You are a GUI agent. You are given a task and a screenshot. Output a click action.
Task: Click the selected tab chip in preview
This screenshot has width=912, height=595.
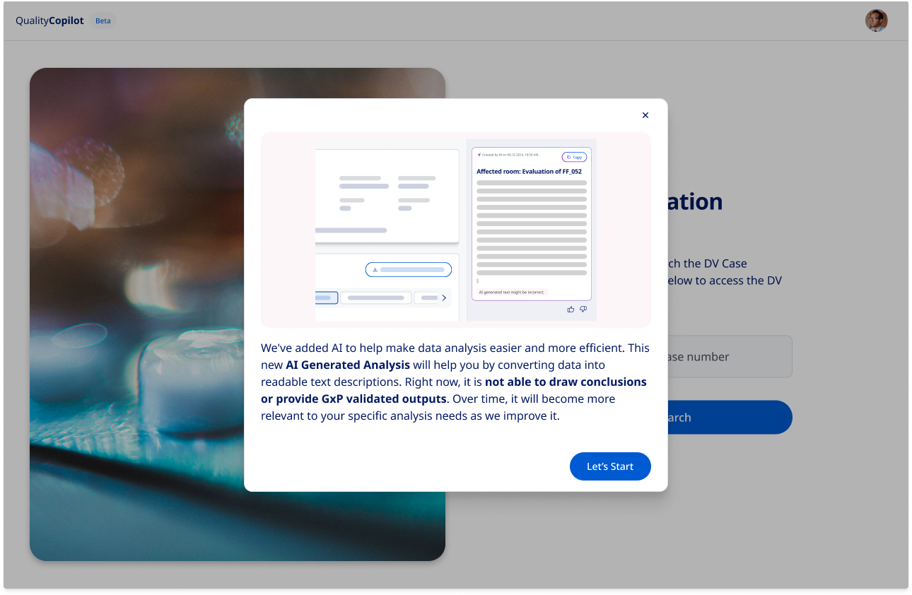(327, 298)
